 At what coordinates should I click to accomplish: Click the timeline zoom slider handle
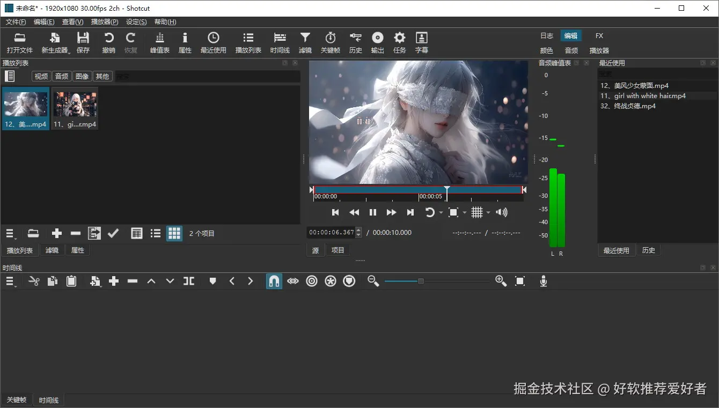pos(421,281)
